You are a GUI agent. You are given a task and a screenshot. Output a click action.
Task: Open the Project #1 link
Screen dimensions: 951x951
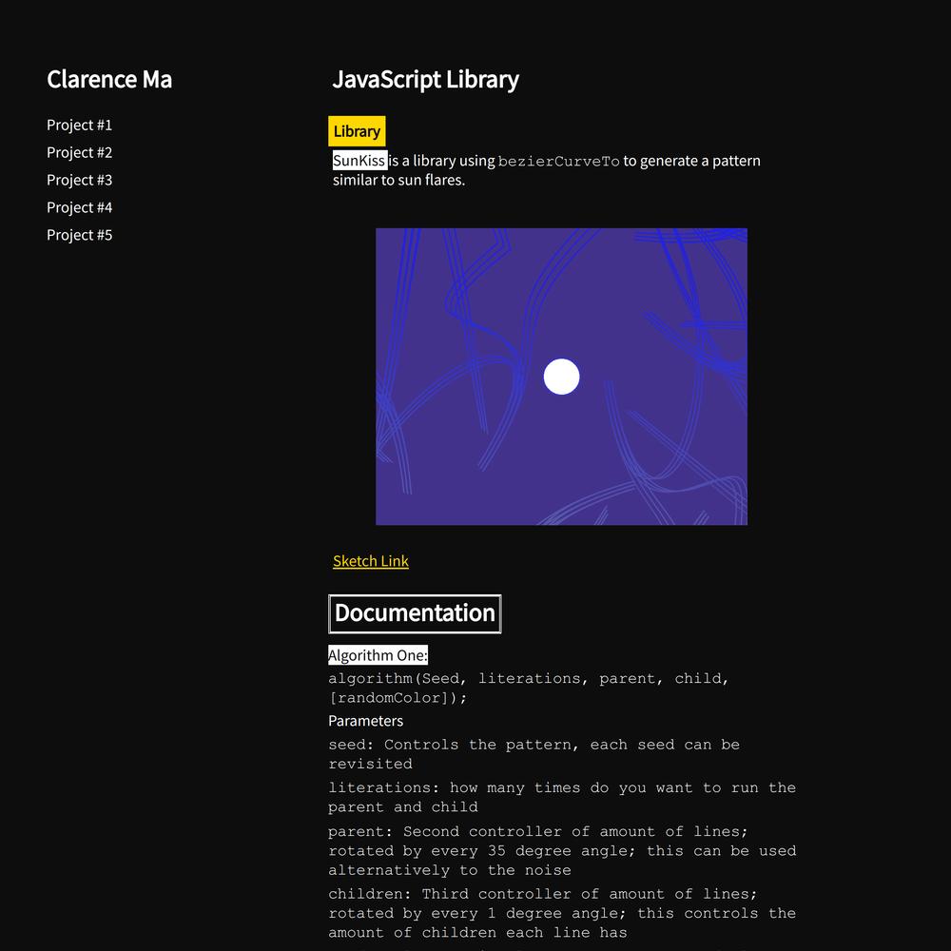click(80, 125)
